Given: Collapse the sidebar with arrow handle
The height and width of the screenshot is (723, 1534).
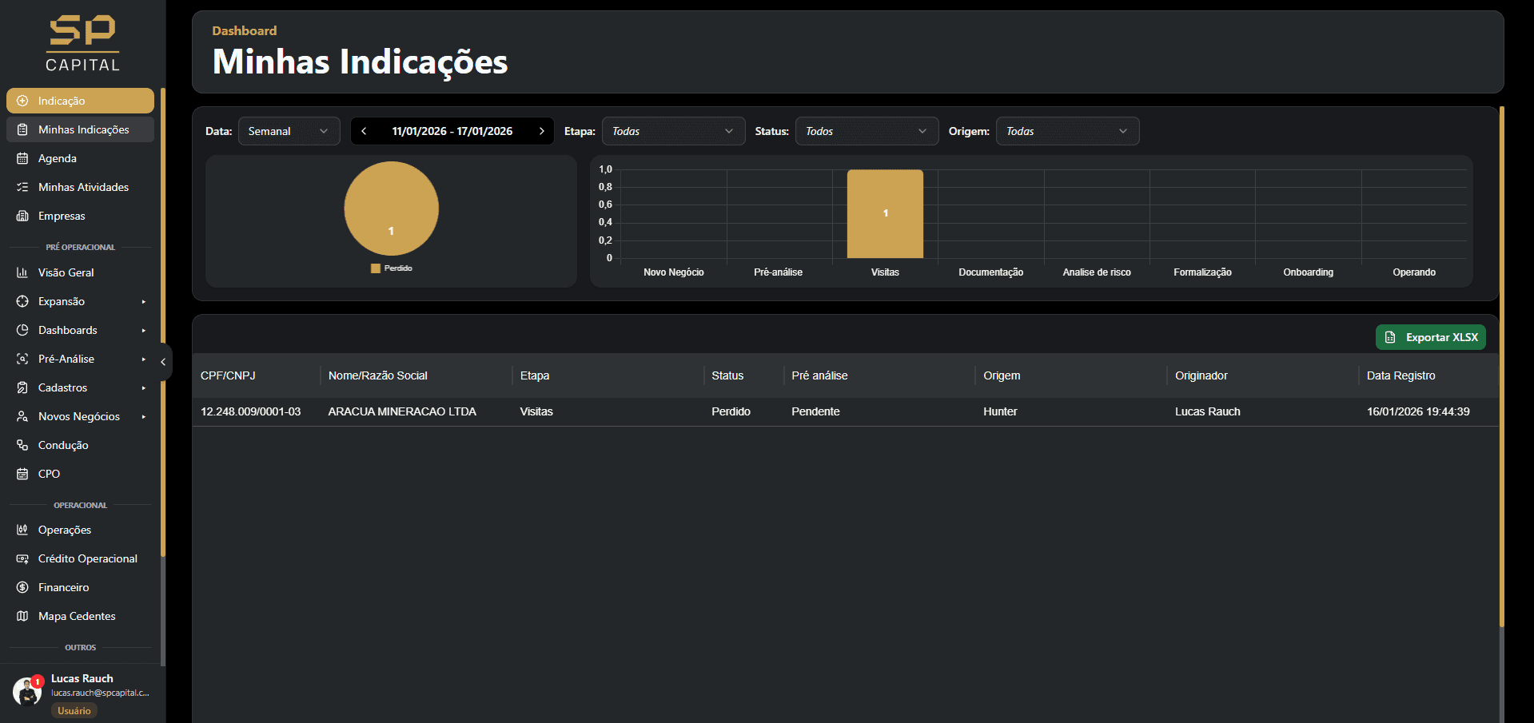Looking at the screenshot, I should click(x=163, y=362).
